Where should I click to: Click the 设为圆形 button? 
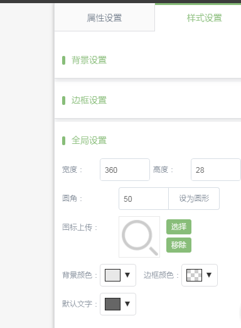pyautogui.click(x=194, y=199)
